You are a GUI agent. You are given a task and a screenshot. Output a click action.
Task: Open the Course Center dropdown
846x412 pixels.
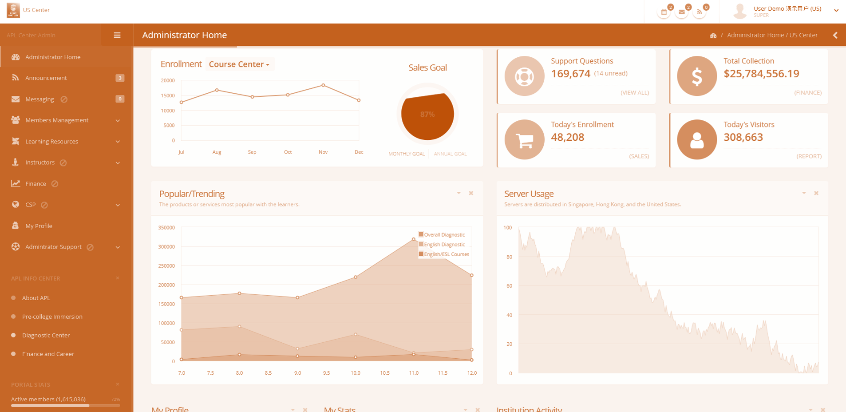pyautogui.click(x=239, y=64)
